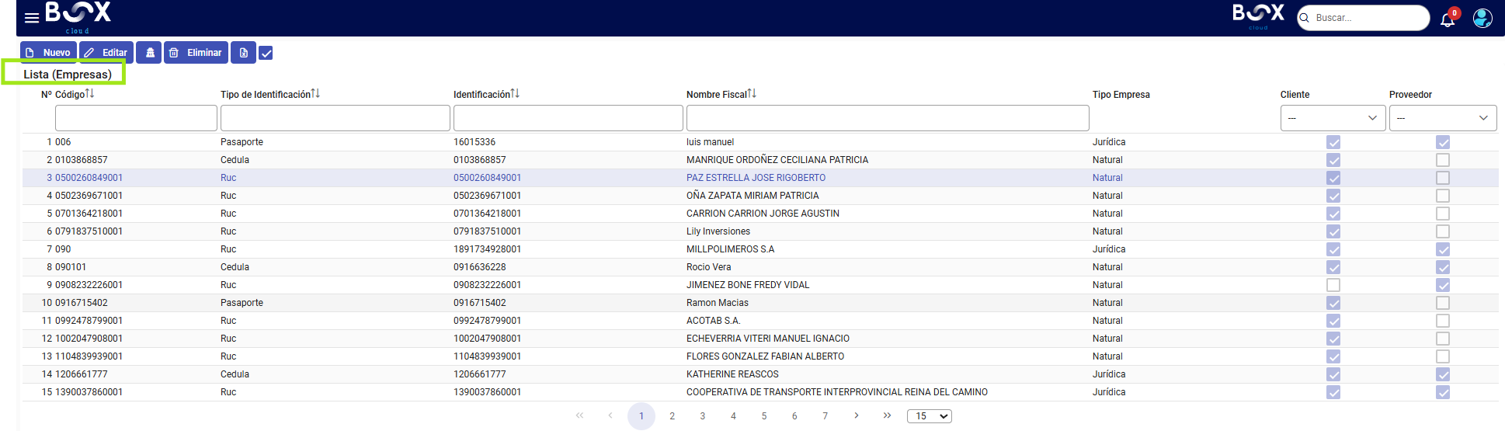Image resolution: width=1505 pixels, height=431 pixels.
Task: Go to page 6
Action: click(x=794, y=416)
